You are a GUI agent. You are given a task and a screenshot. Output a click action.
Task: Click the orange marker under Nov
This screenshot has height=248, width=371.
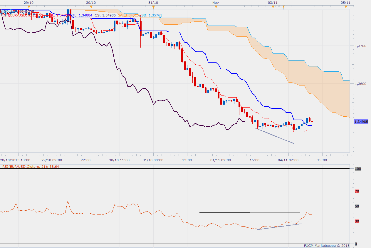tap(216, 7)
